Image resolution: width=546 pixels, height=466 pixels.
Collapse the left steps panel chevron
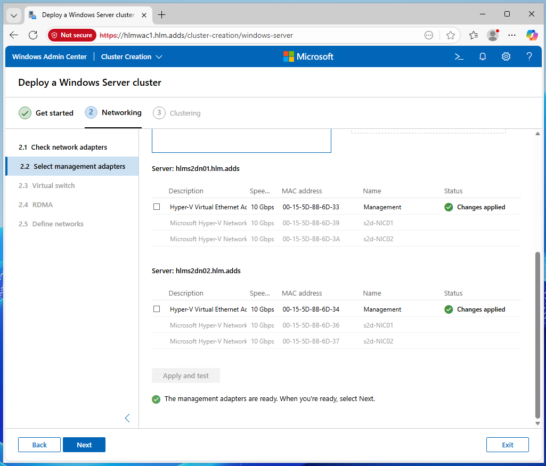point(127,418)
